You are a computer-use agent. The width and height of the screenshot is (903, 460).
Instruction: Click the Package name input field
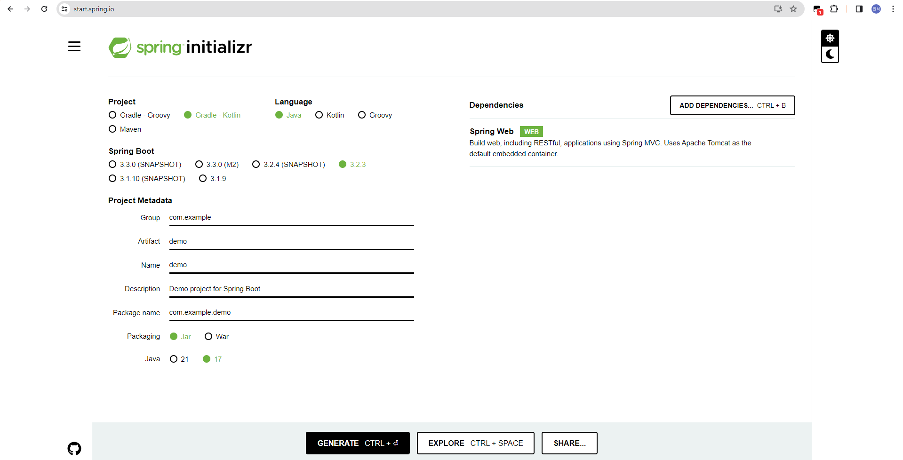(x=292, y=313)
